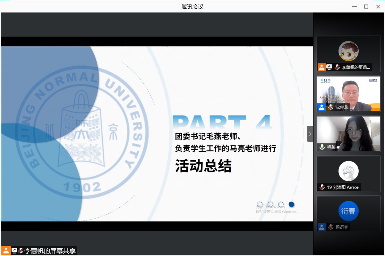Click the 李蕙帆的屏幕共享 label at bottom left

50,251
